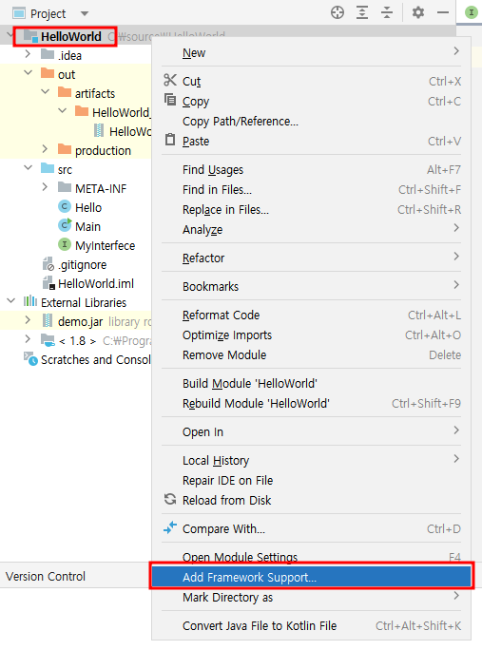This screenshot has width=482, height=650.
Task: Click the demo.jar archive icon
Action: tap(48, 320)
